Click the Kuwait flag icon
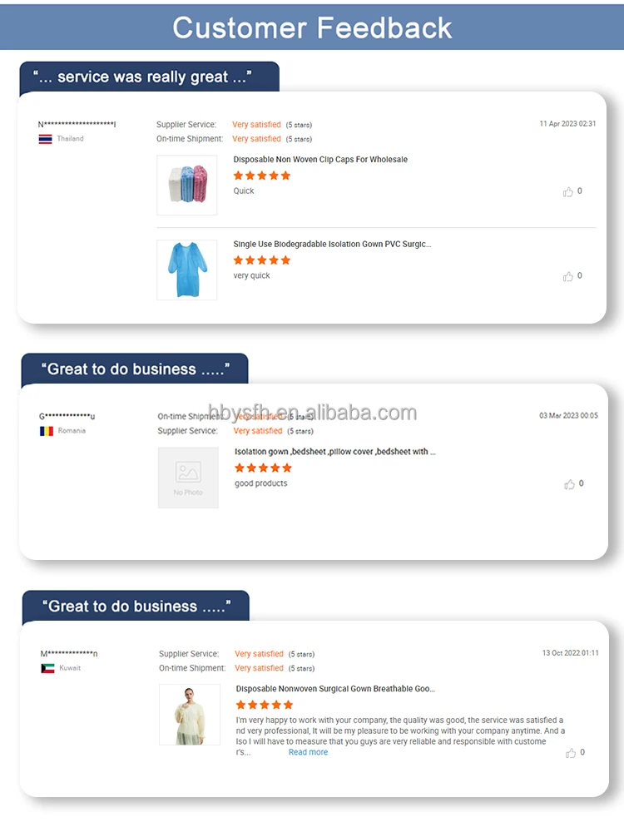The image size is (624, 827). click(47, 668)
